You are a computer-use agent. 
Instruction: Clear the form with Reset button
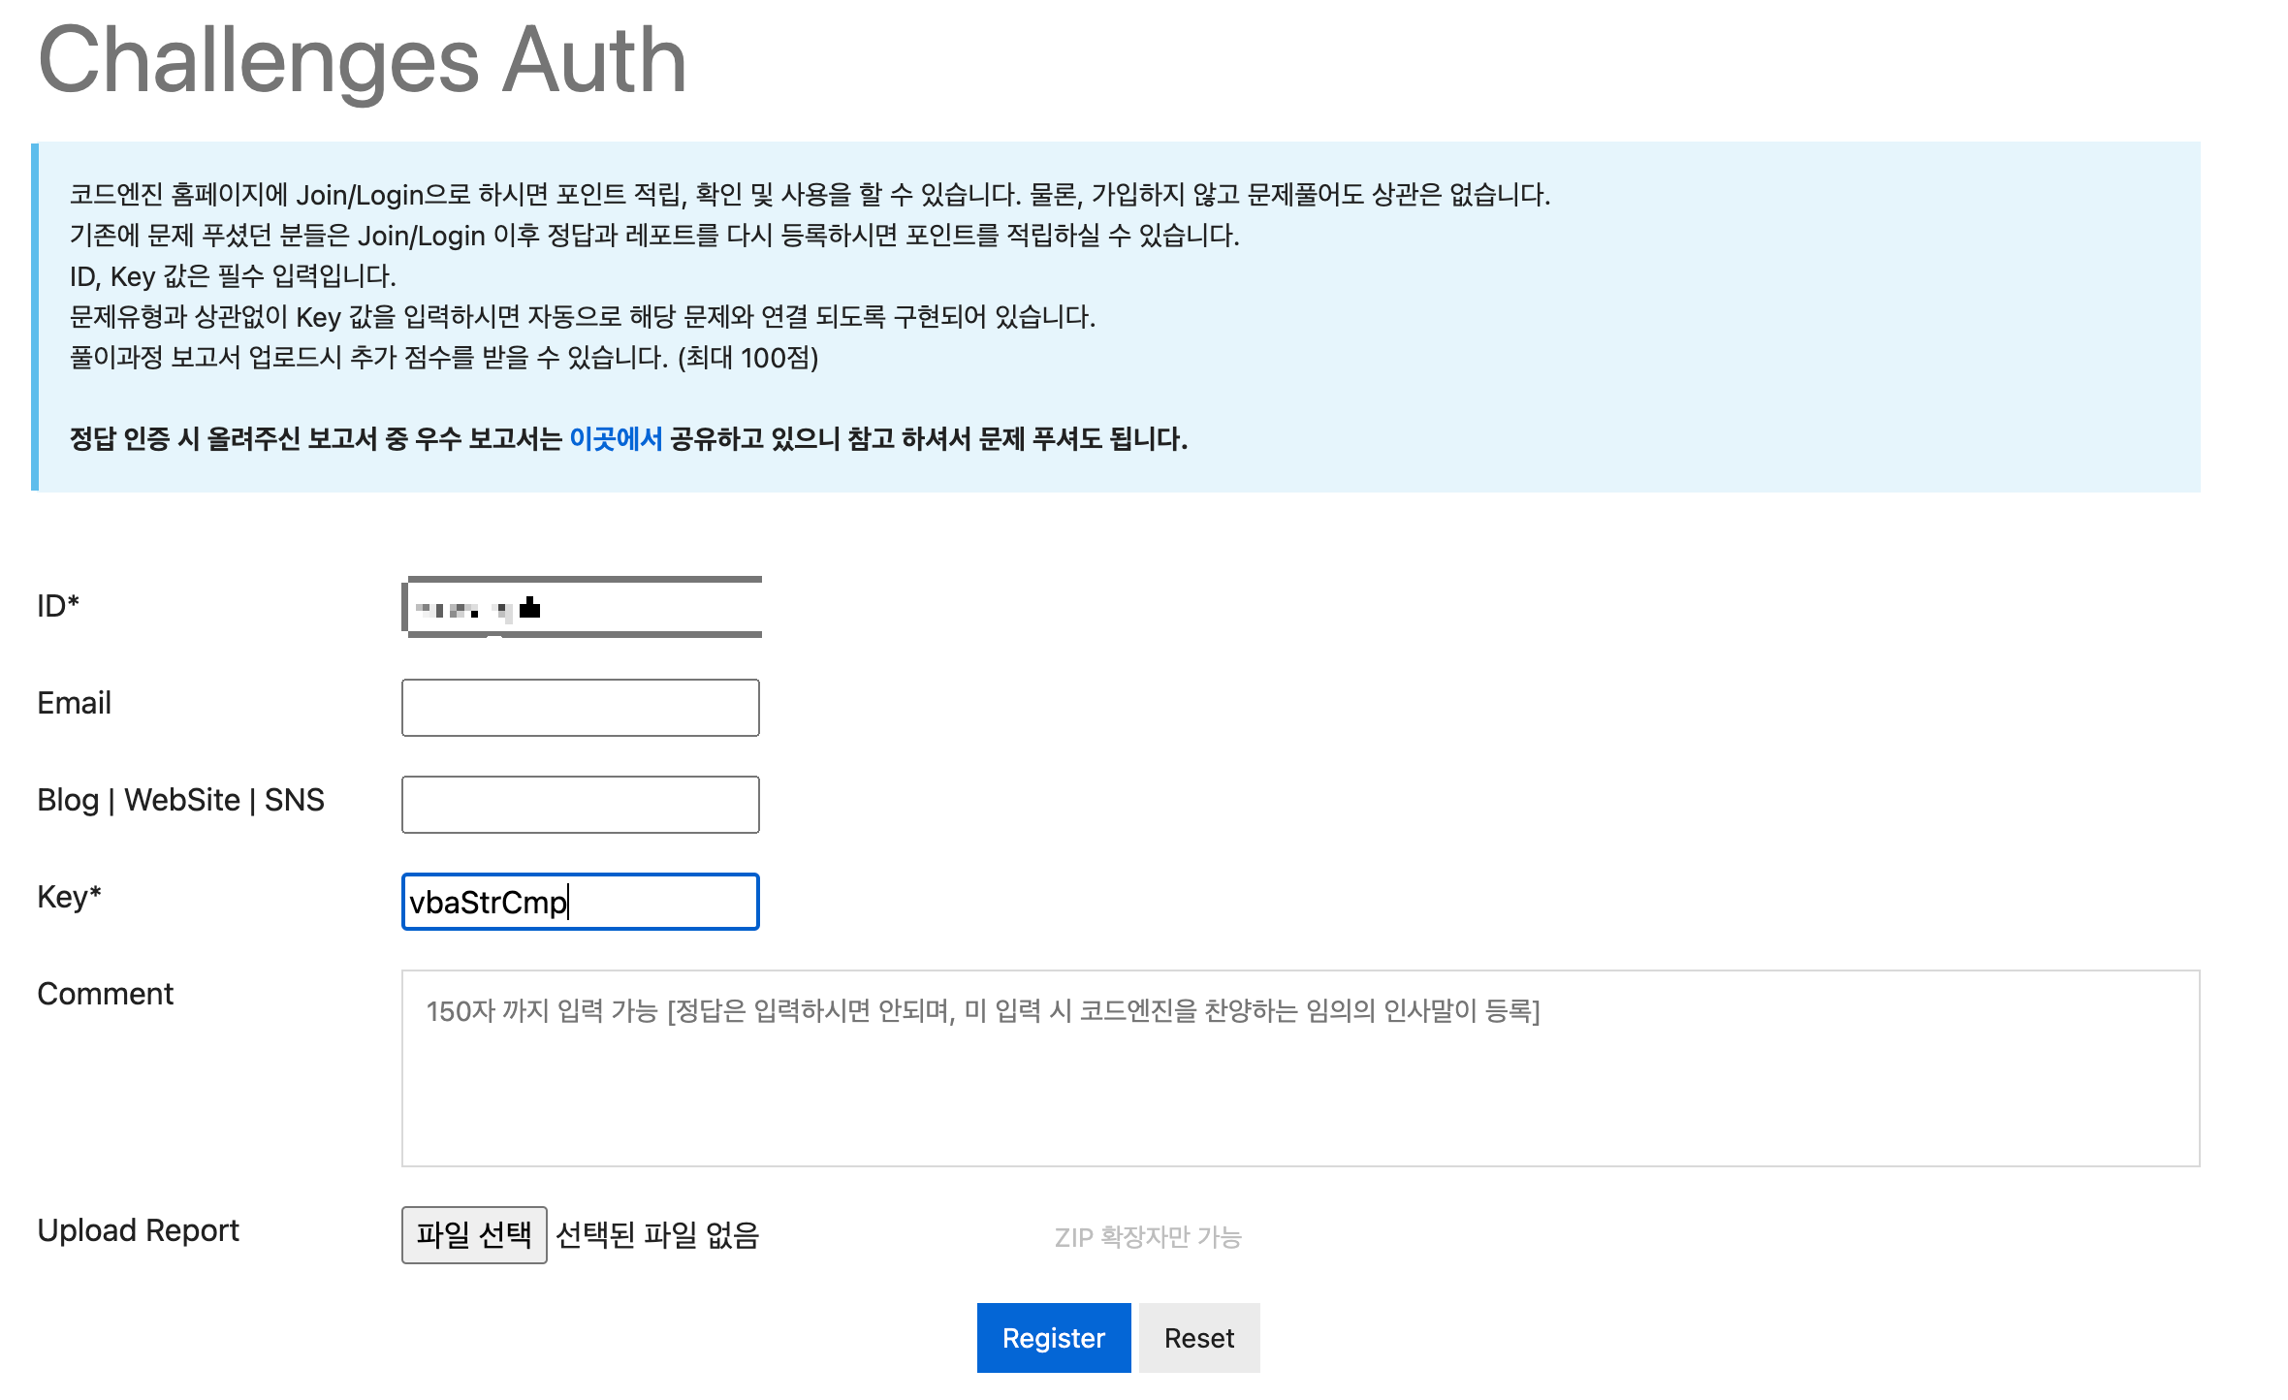pos(1198,1338)
